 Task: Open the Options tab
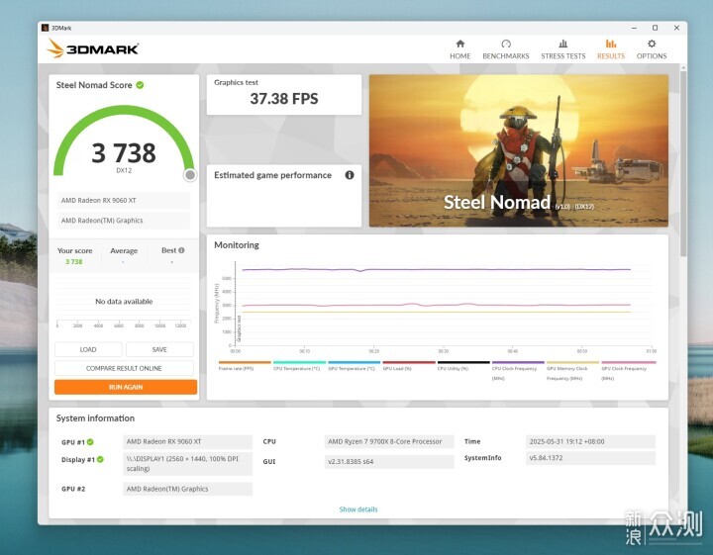pos(652,49)
